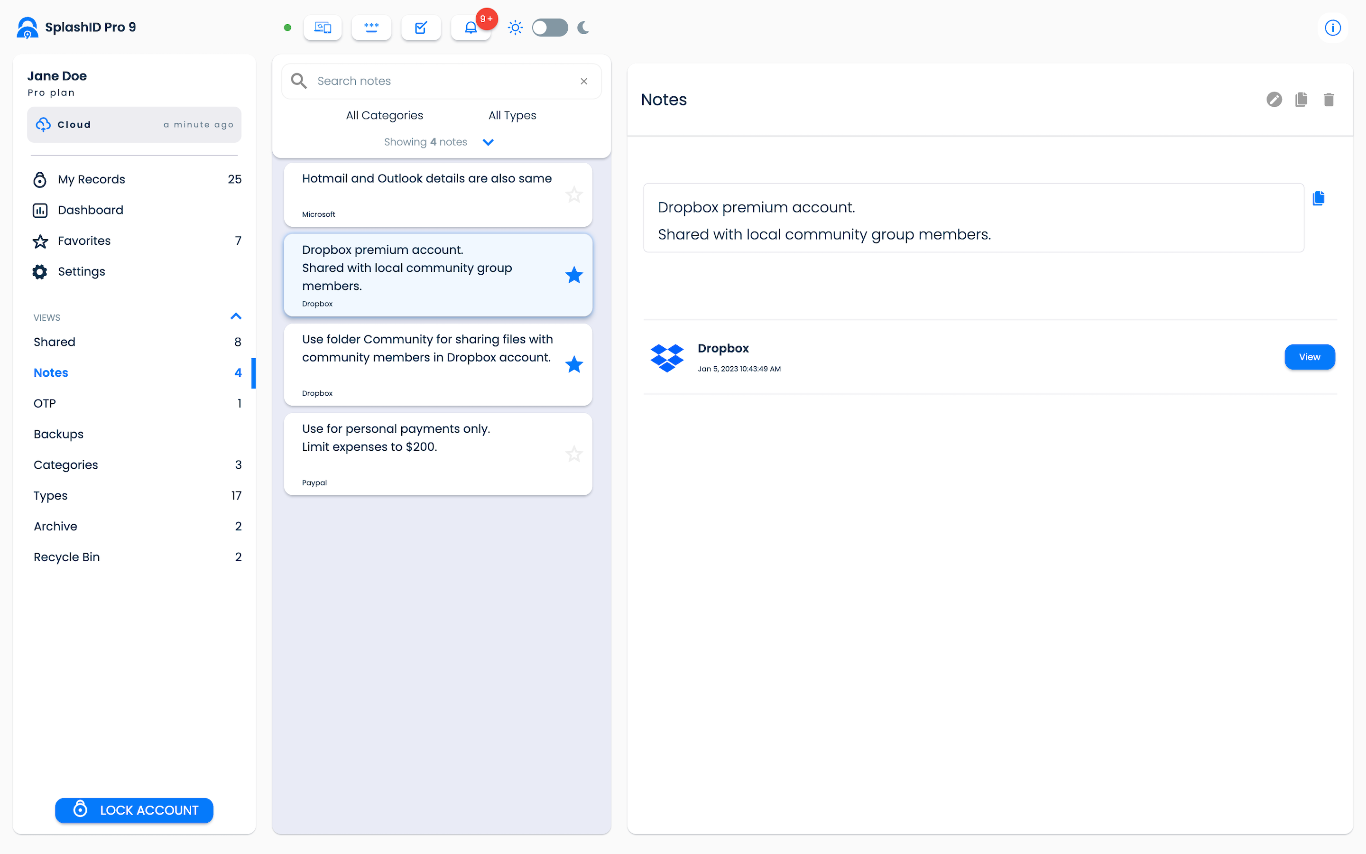
Task: Open the password generator asterisks icon
Action: [371, 28]
